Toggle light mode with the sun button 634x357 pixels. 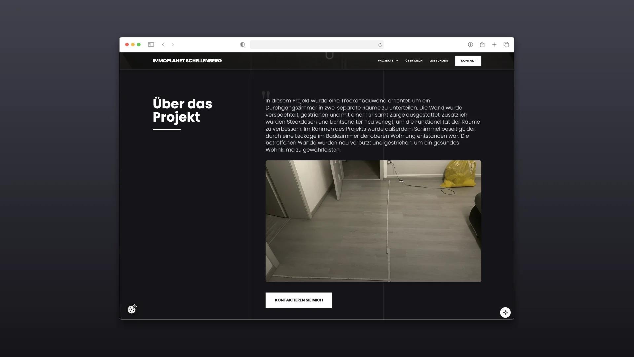505,312
